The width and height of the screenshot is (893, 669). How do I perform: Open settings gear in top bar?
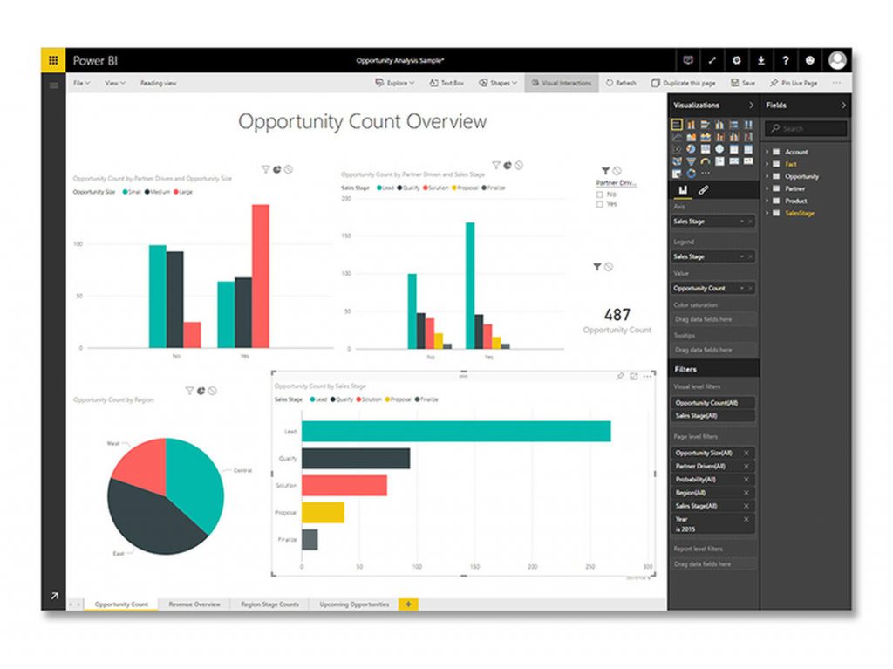[x=737, y=61]
